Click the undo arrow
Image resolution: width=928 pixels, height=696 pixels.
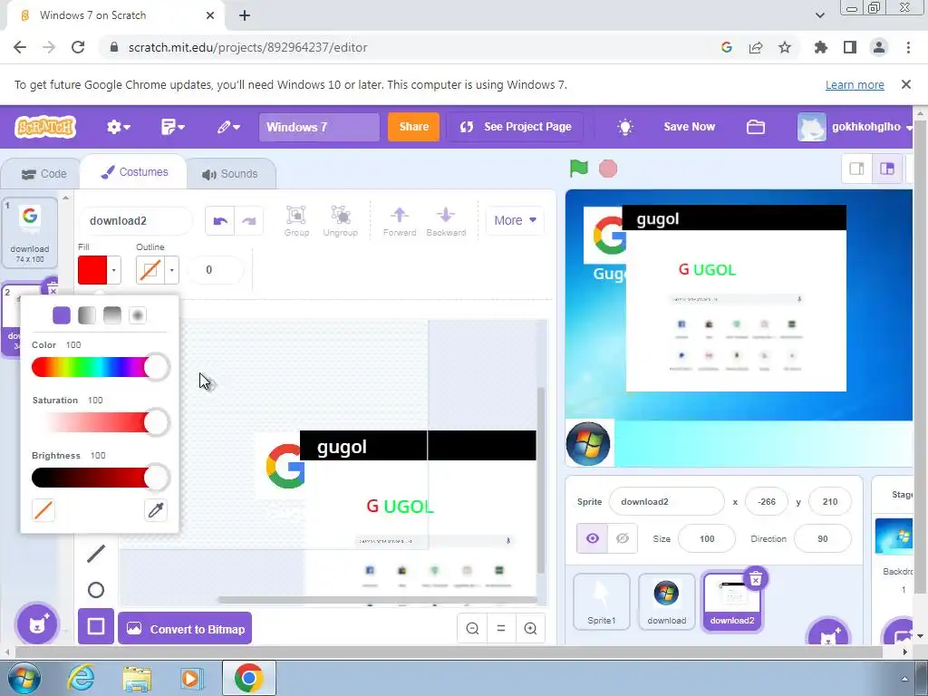pos(219,221)
